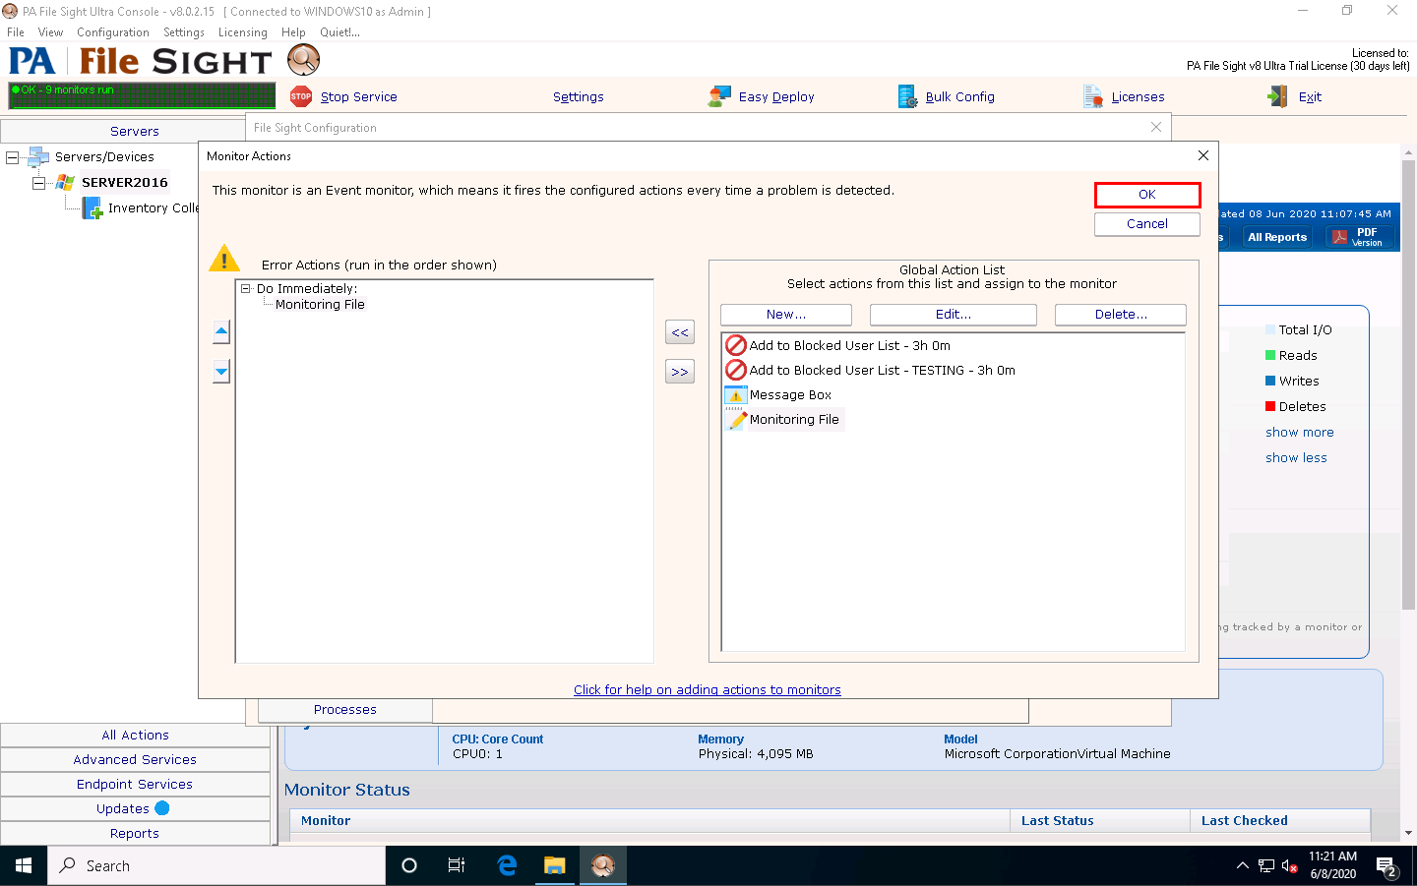Collapse the Do Immediately tree node
Screen dimensions: 1417x886
pyautogui.click(x=246, y=288)
